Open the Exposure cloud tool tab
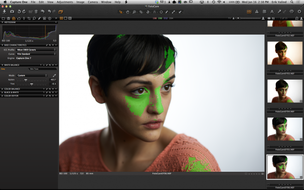Screen dimensions: 304x190 pos(19,18)
